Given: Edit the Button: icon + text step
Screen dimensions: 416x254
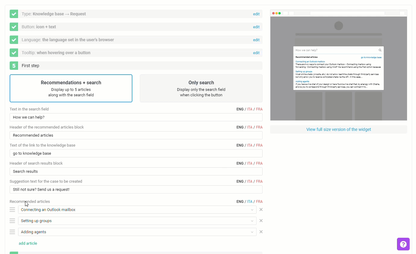Looking at the screenshot, I should pos(256,27).
